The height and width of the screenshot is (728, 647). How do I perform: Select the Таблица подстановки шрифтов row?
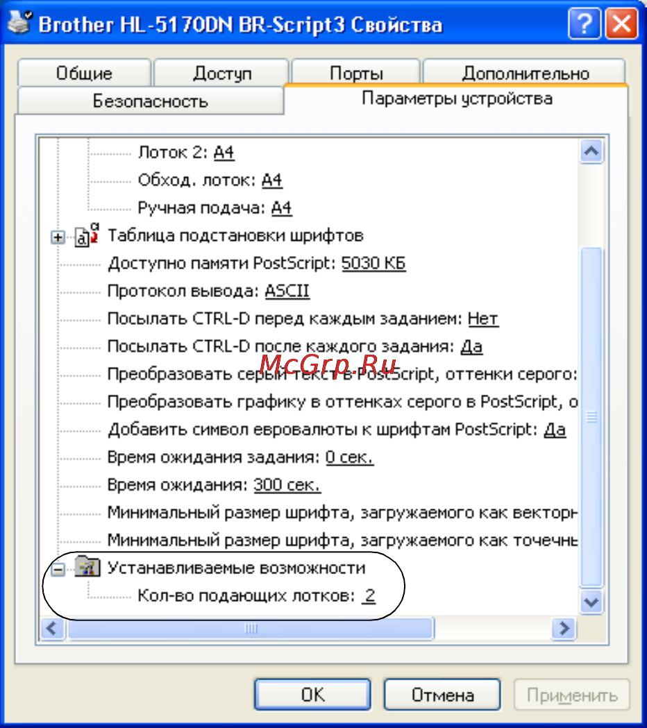pyautogui.click(x=235, y=235)
